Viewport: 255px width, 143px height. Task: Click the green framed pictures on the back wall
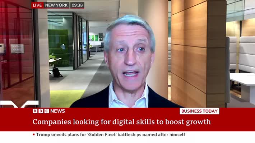tap(94, 38)
